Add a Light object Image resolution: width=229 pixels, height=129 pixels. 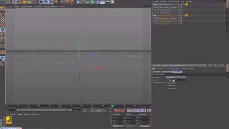[112, 2]
